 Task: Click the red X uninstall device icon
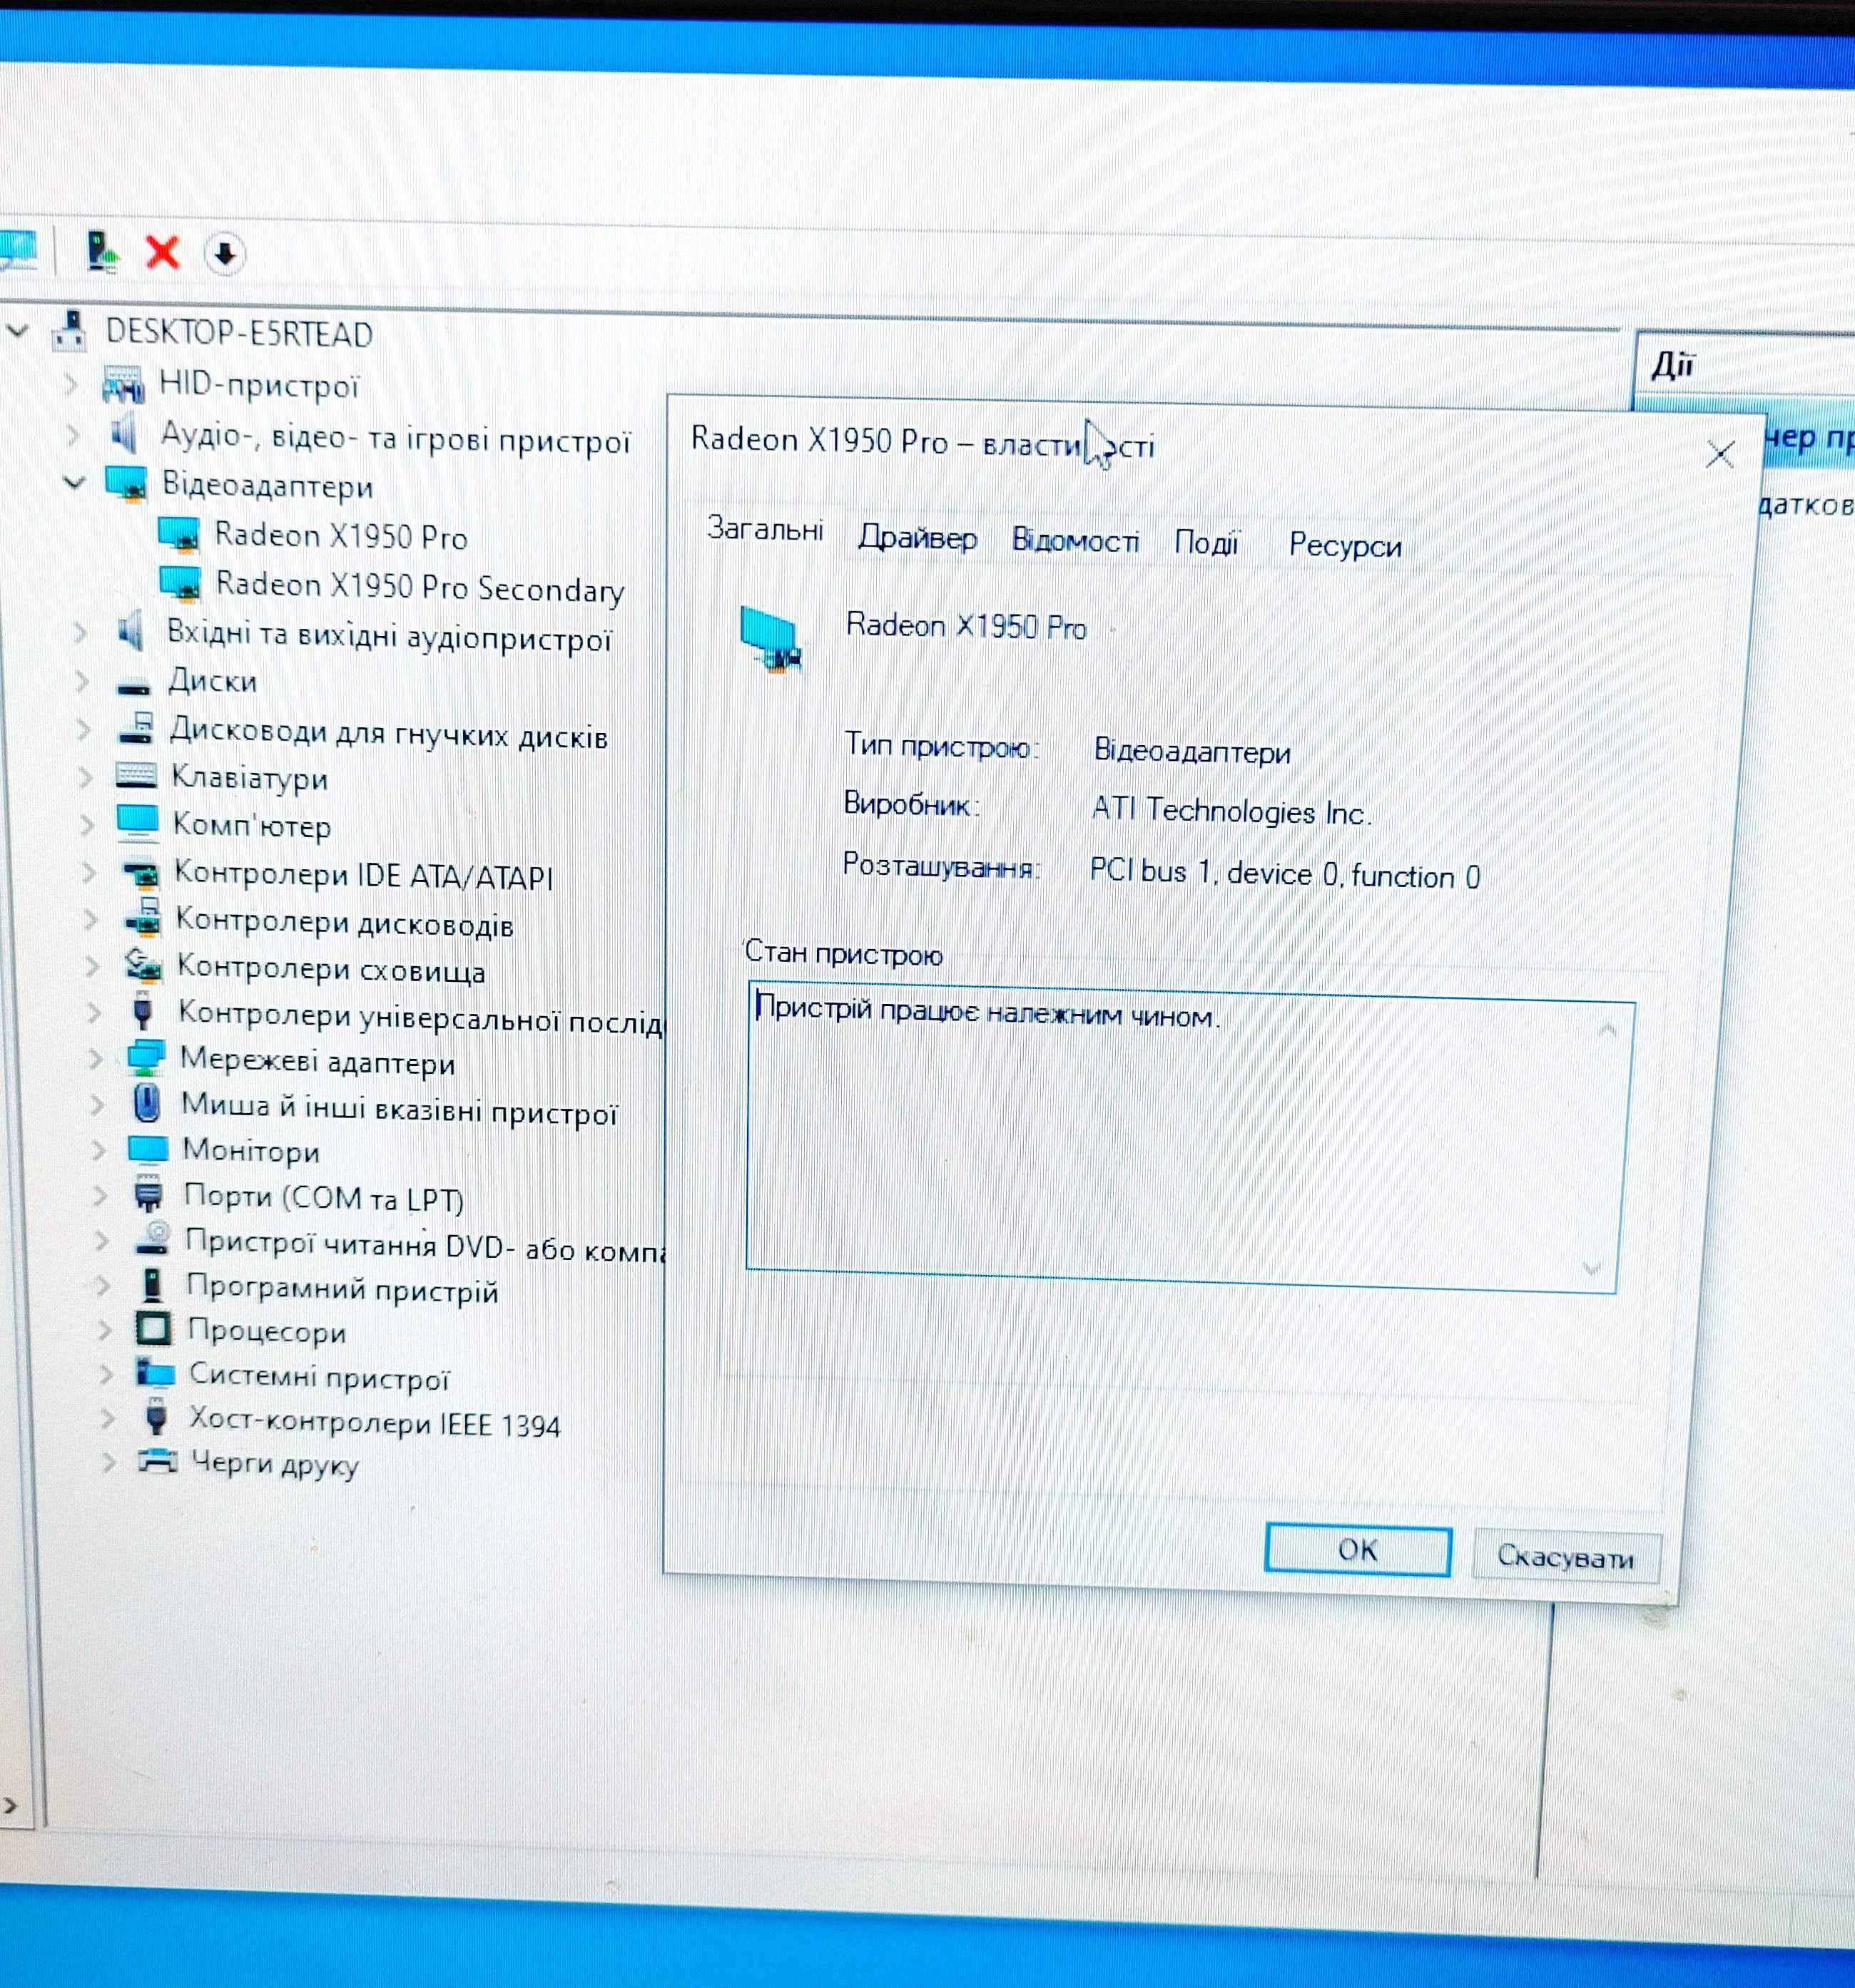click(162, 252)
